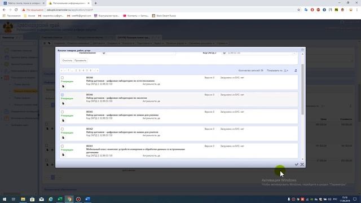Open Word from taskbar
The image size is (361, 203).
pos(88,199)
